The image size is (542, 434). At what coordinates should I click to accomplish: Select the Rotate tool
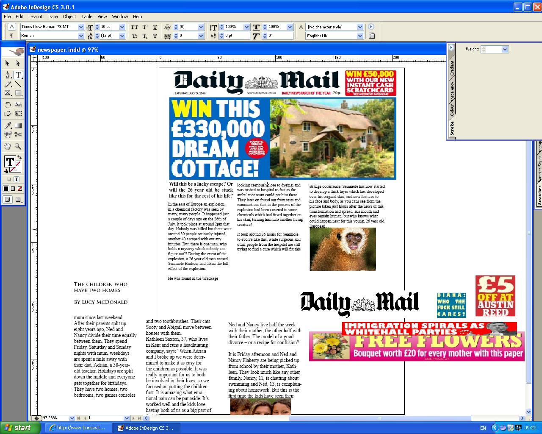click(x=8, y=104)
